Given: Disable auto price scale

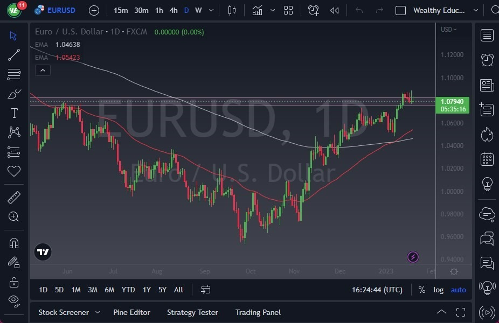Looking at the screenshot, I should click(458, 290).
